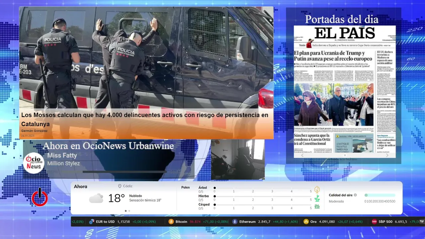Click the Oro gold icon in ticker
Viewport: 425px width, 239px height.
pos(306,221)
